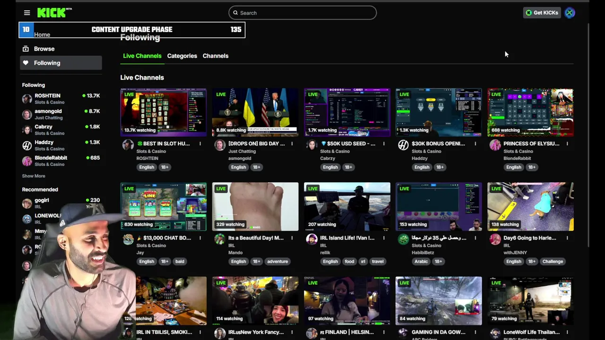Open the user profile avatar
This screenshot has width=605, height=340.
(570, 13)
